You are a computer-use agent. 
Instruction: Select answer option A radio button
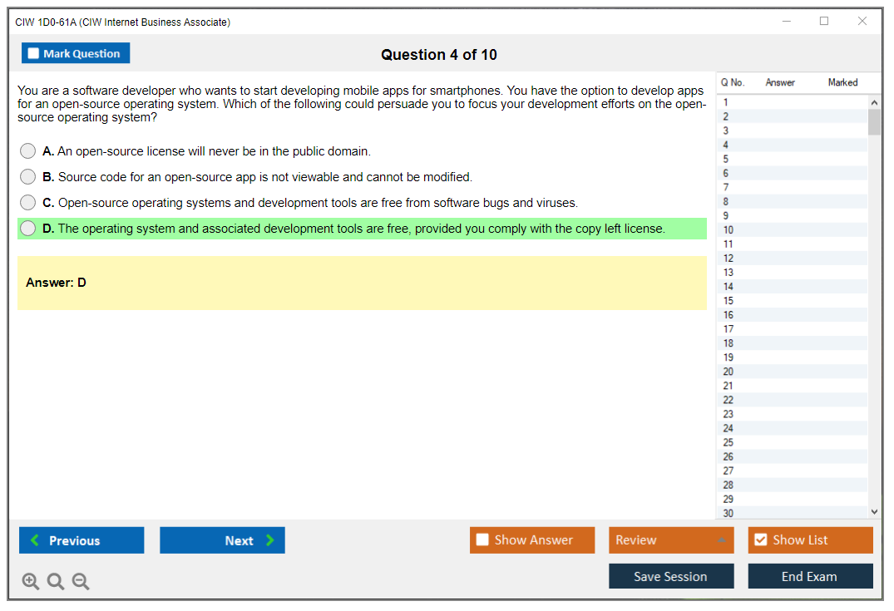tap(28, 151)
